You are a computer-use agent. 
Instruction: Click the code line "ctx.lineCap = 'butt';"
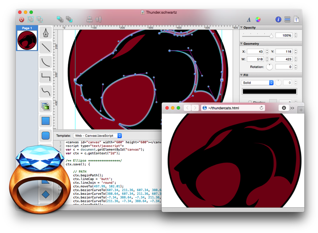pos(93,179)
